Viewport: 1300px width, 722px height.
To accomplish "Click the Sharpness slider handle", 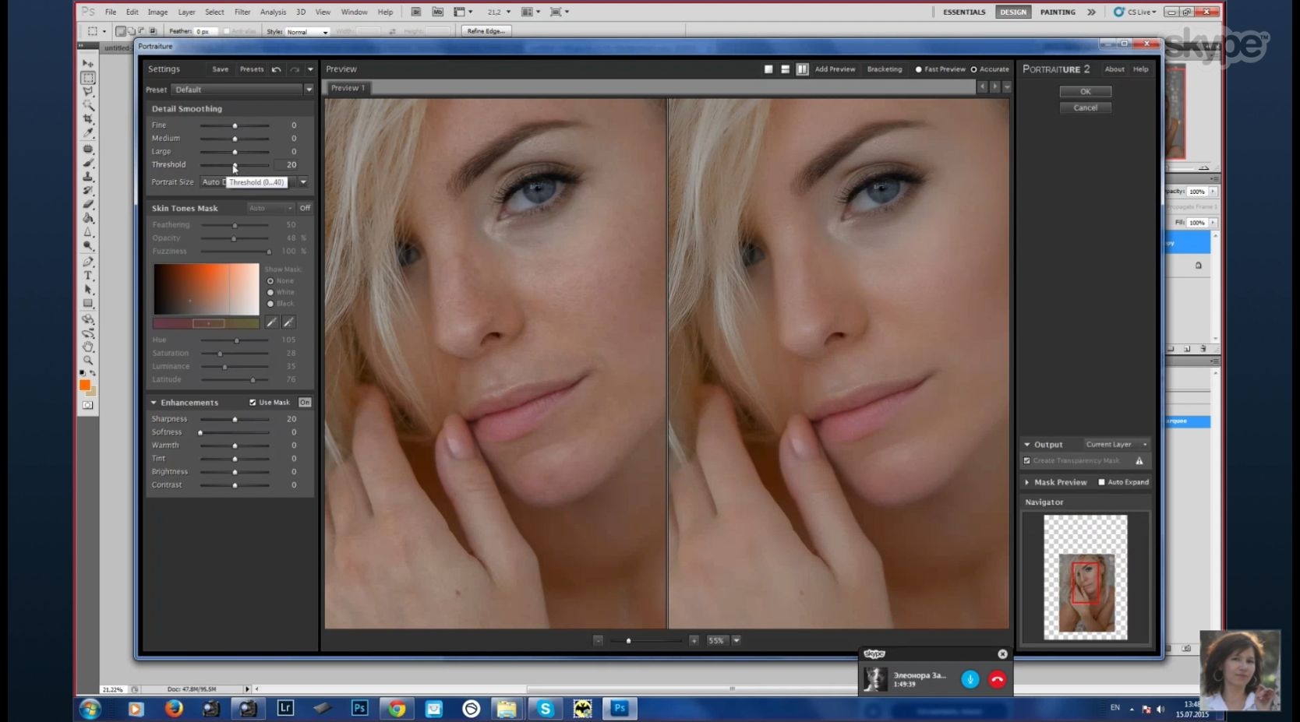I will tap(235, 419).
